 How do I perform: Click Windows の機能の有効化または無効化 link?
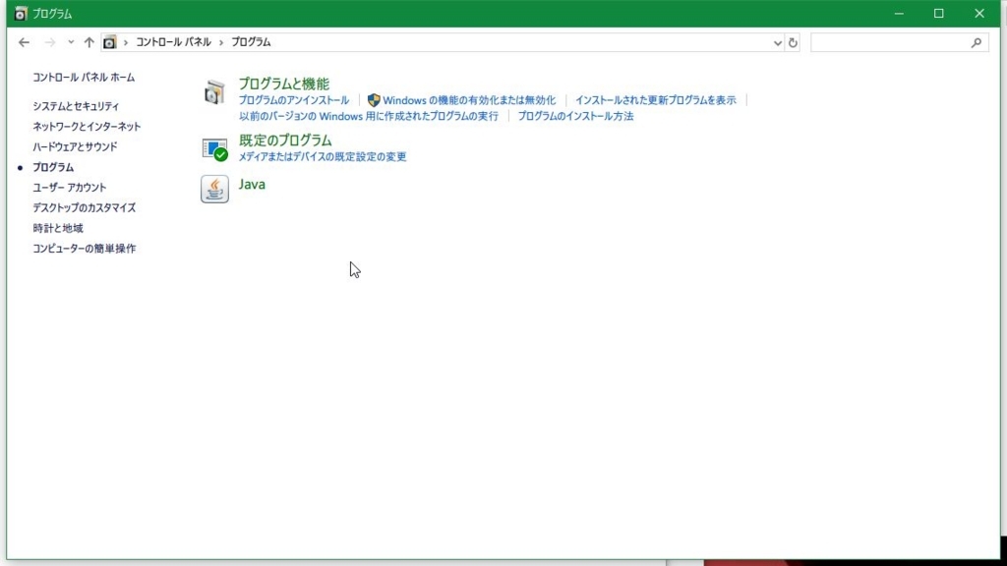tap(469, 100)
